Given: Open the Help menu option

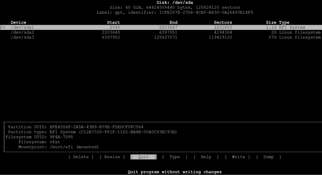Looking at the screenshot, I should pyautogui.click(x=206, y=157).
